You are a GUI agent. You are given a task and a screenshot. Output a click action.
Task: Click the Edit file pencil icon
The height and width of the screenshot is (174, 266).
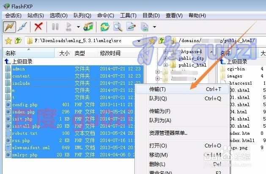click(x=131, y=27)
